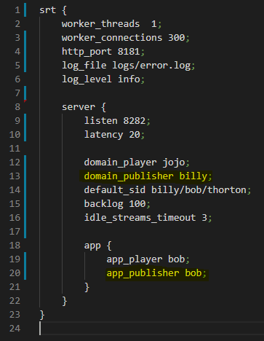Click line number 18 in gutter

15,246
